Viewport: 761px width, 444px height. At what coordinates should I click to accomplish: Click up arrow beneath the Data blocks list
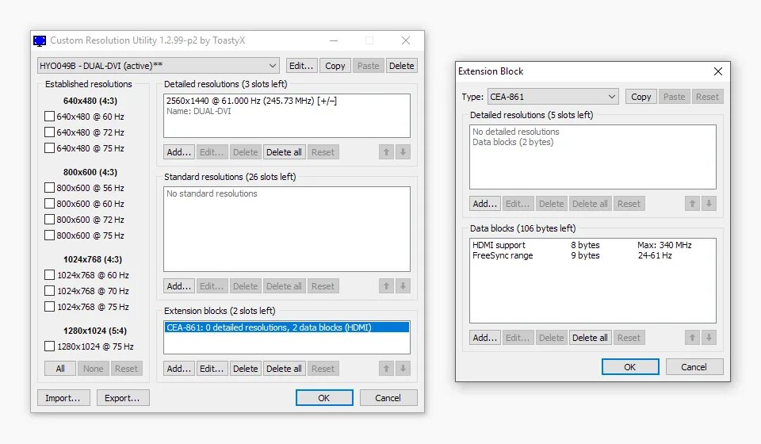[693, 338]
